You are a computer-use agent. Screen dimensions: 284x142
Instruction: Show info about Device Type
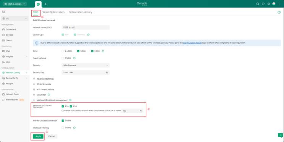point(88,35)
